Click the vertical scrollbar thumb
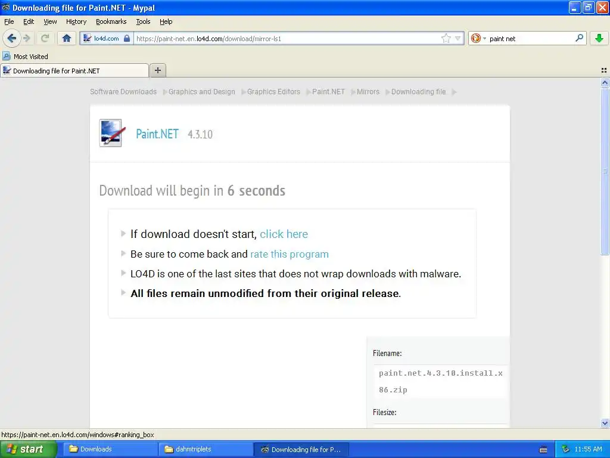The height and width of the screenshot is (458, 610). [x=605, y=171]
